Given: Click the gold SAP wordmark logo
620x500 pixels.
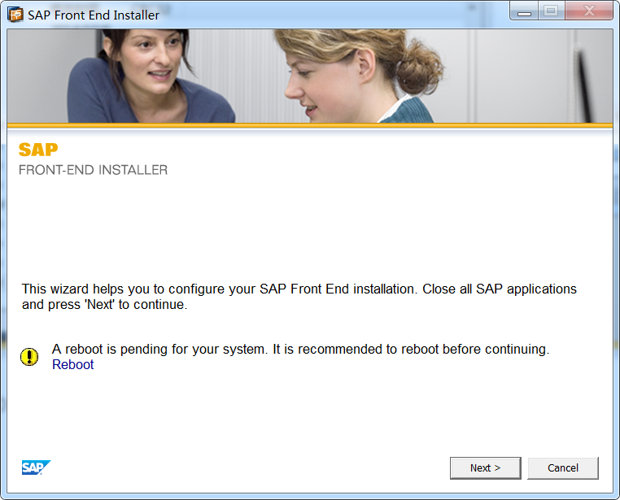Looking at the screenshot, I should [38, 150].
